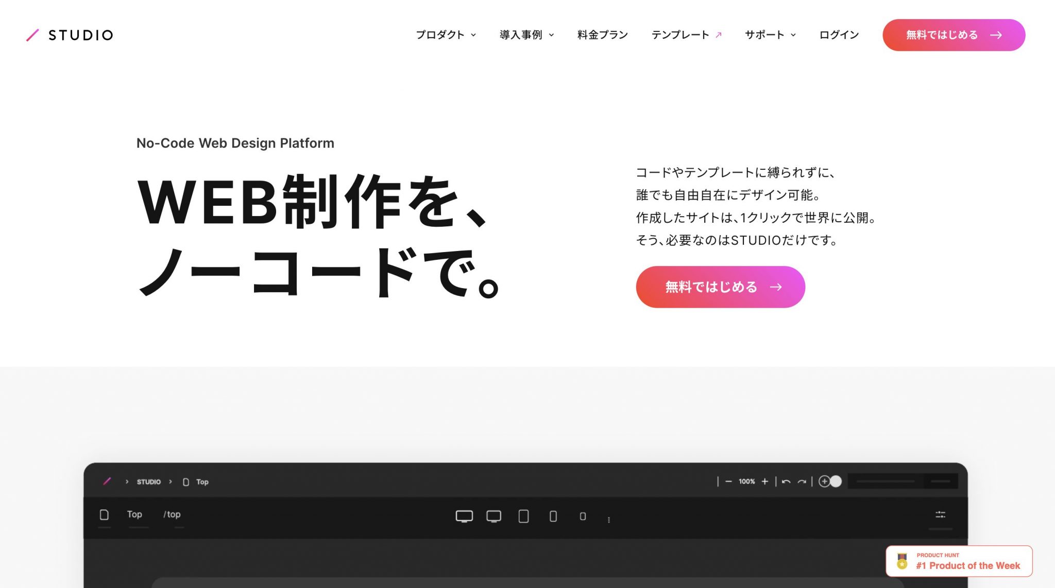Select the /top page path label

[172, 514]
